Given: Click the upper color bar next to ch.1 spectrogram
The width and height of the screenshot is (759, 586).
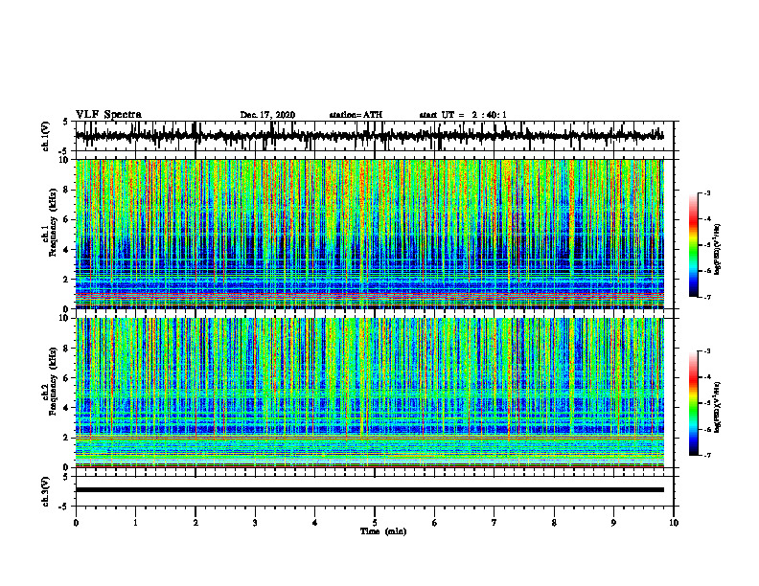Looking at the screenshot, I should pos(693,245).
